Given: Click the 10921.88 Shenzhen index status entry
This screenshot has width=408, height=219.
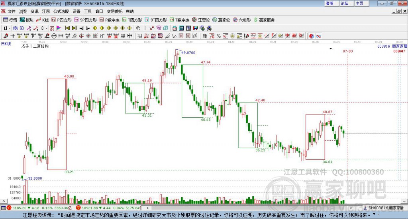Looking at the screenshot, I should coord(108,208).
